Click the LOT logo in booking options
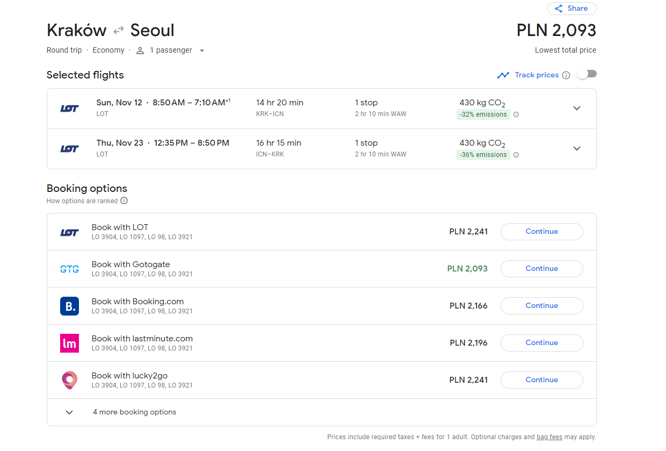The width and height of the screenshot is (666, 451). click(69, 232)
